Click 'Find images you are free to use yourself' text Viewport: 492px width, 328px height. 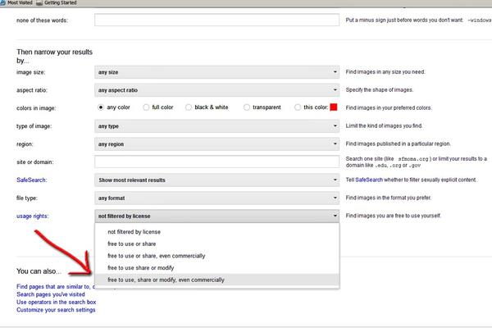coord(394,216)
